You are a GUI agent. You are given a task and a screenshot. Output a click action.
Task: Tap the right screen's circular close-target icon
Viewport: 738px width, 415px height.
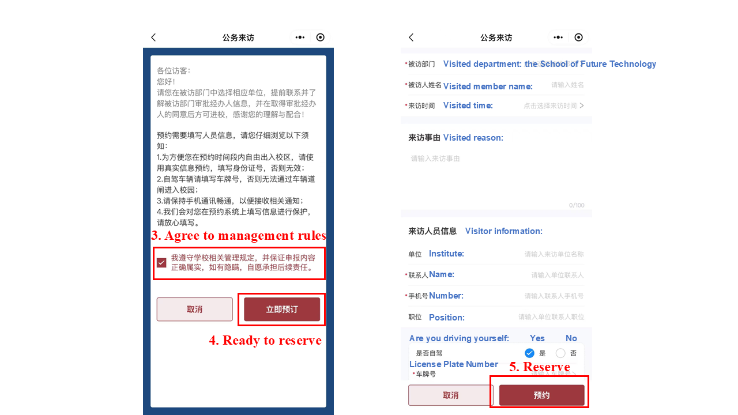(x=578, y=37)
